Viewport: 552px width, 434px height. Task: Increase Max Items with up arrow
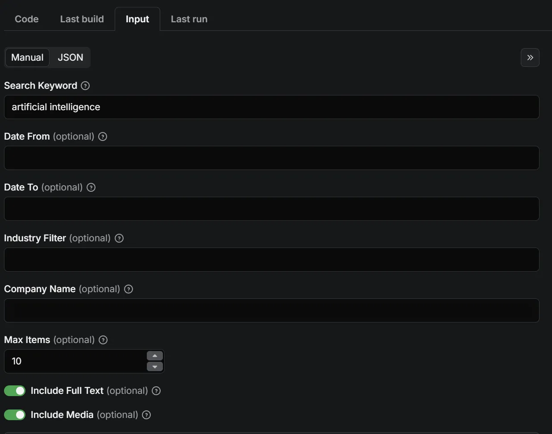[x=155, y=356]
